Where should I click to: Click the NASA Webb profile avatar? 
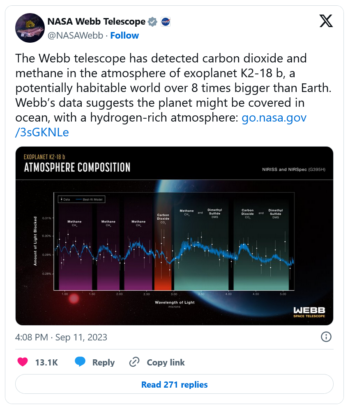point(30,28)
